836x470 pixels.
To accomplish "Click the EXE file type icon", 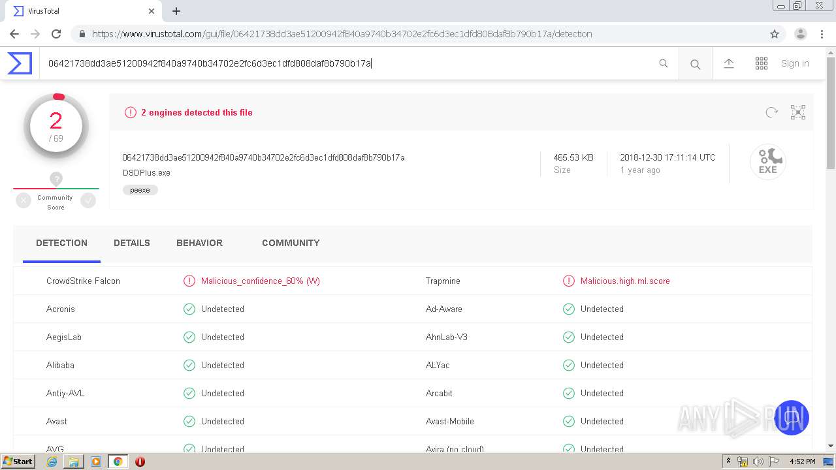I will (767, 161).
